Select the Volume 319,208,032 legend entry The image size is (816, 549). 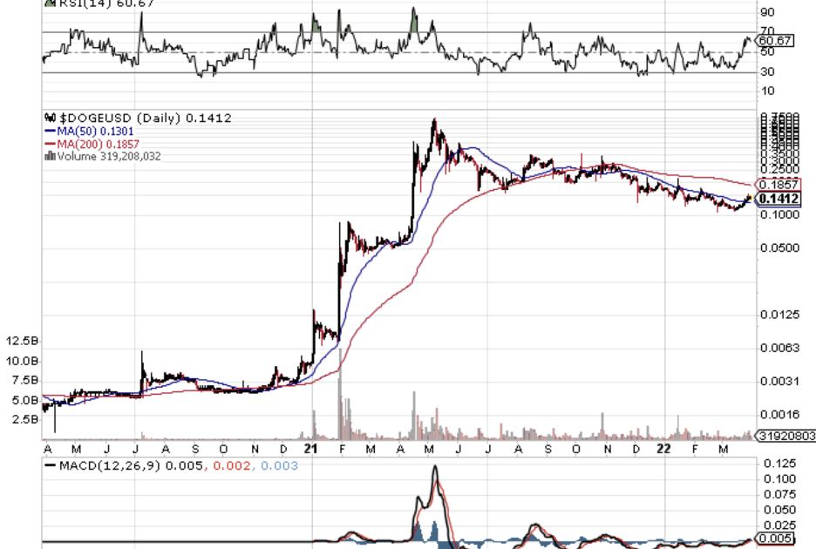tap(109, 156)
